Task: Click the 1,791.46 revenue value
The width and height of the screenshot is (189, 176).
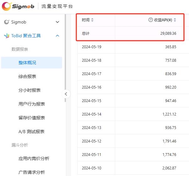Action: coord(169,141)
